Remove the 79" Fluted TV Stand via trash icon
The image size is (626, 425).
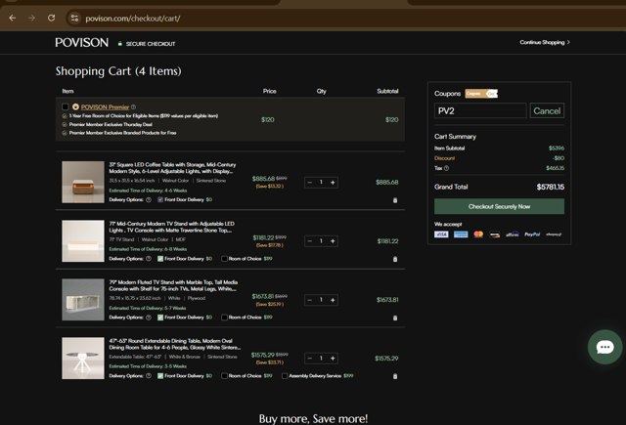tap(395, 318)
